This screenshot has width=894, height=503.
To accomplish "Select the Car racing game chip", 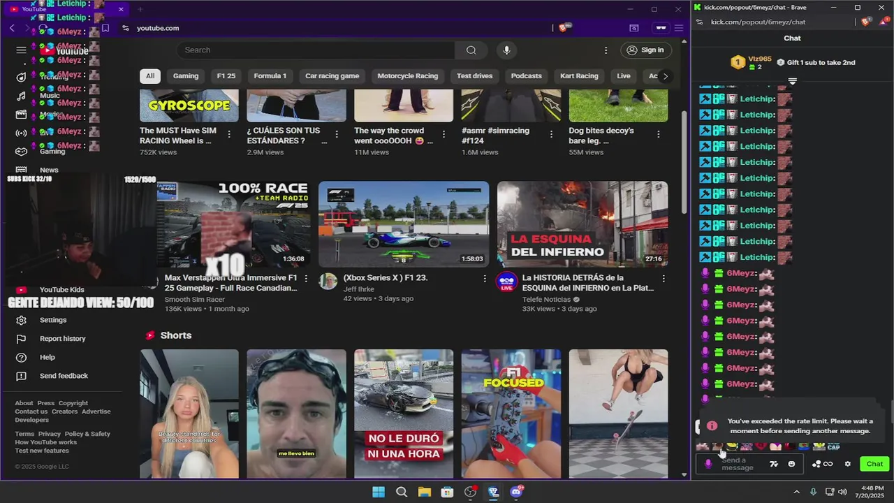I will [x=332, y=76].
